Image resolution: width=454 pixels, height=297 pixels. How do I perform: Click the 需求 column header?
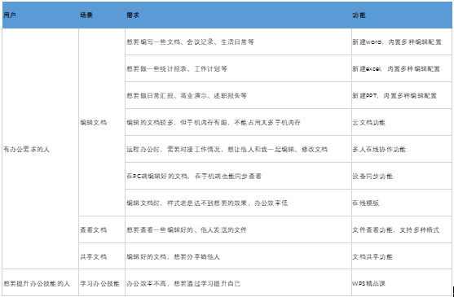click(x=238, y=15)
